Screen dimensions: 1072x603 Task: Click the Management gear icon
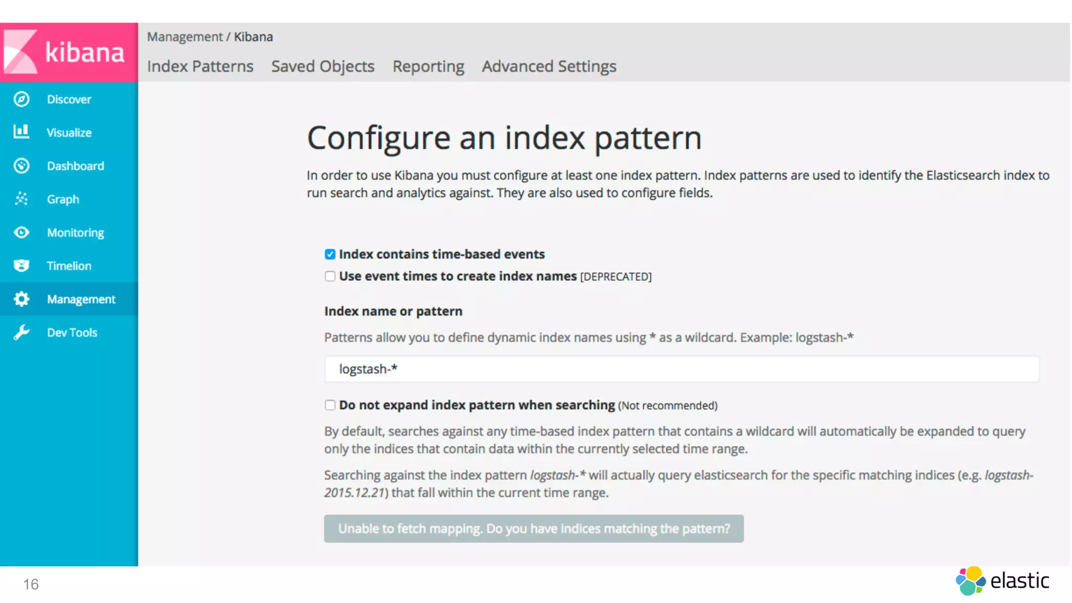pyautogui.click(x=21, y=299)
